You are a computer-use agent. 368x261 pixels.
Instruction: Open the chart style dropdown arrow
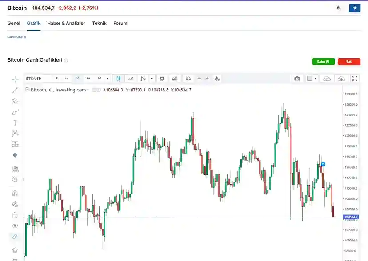(152, 79)
